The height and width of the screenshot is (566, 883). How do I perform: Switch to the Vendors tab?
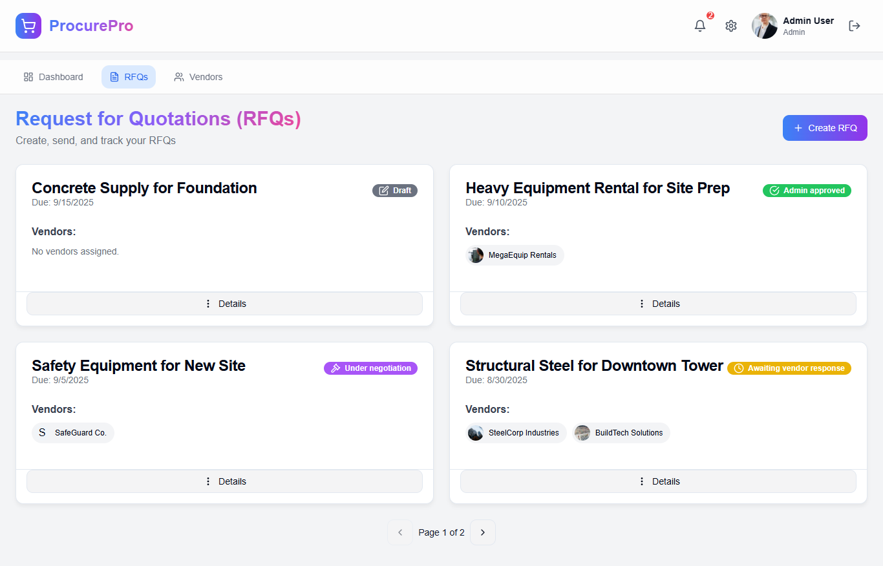click(198, 77)
